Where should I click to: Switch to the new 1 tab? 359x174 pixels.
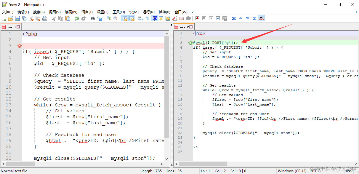[10, 27]
